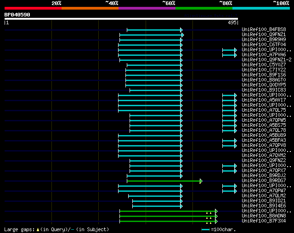
Task: Click the green alignment bar for B9RDG7
Action: click(x=164, y=181)
